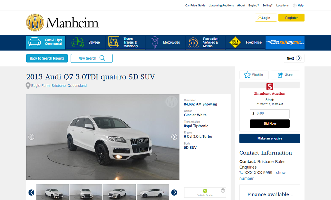Click the Manheim logo

62,23
